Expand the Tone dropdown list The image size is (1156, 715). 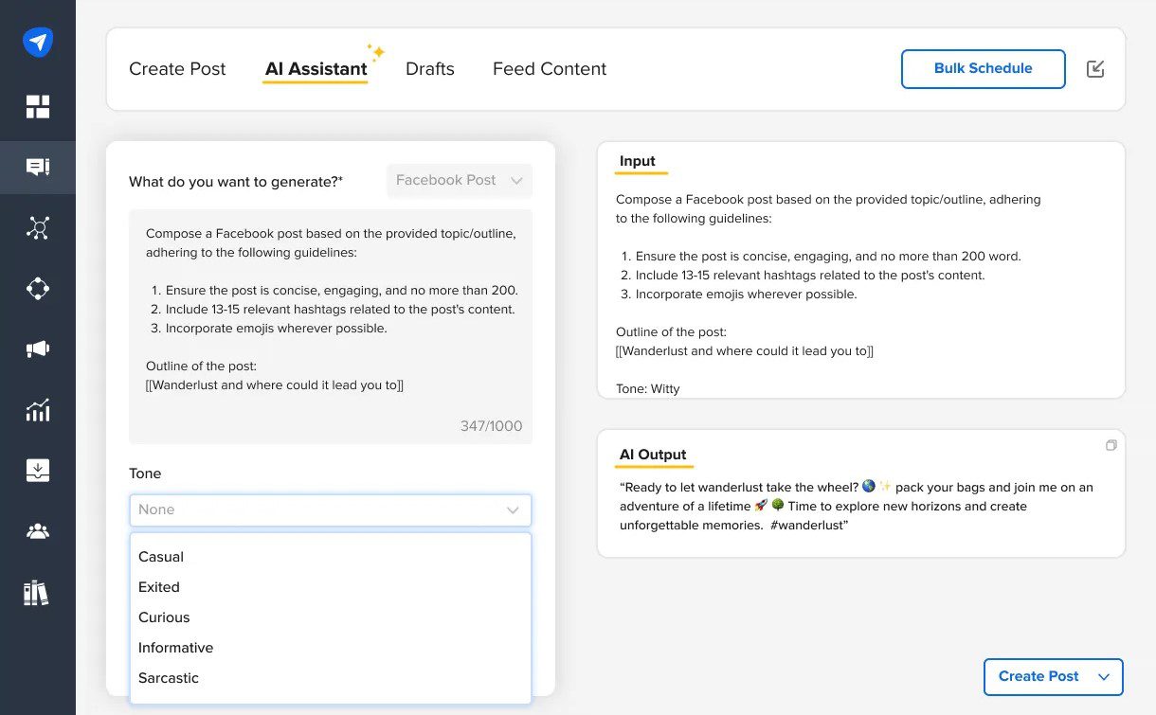330,509
